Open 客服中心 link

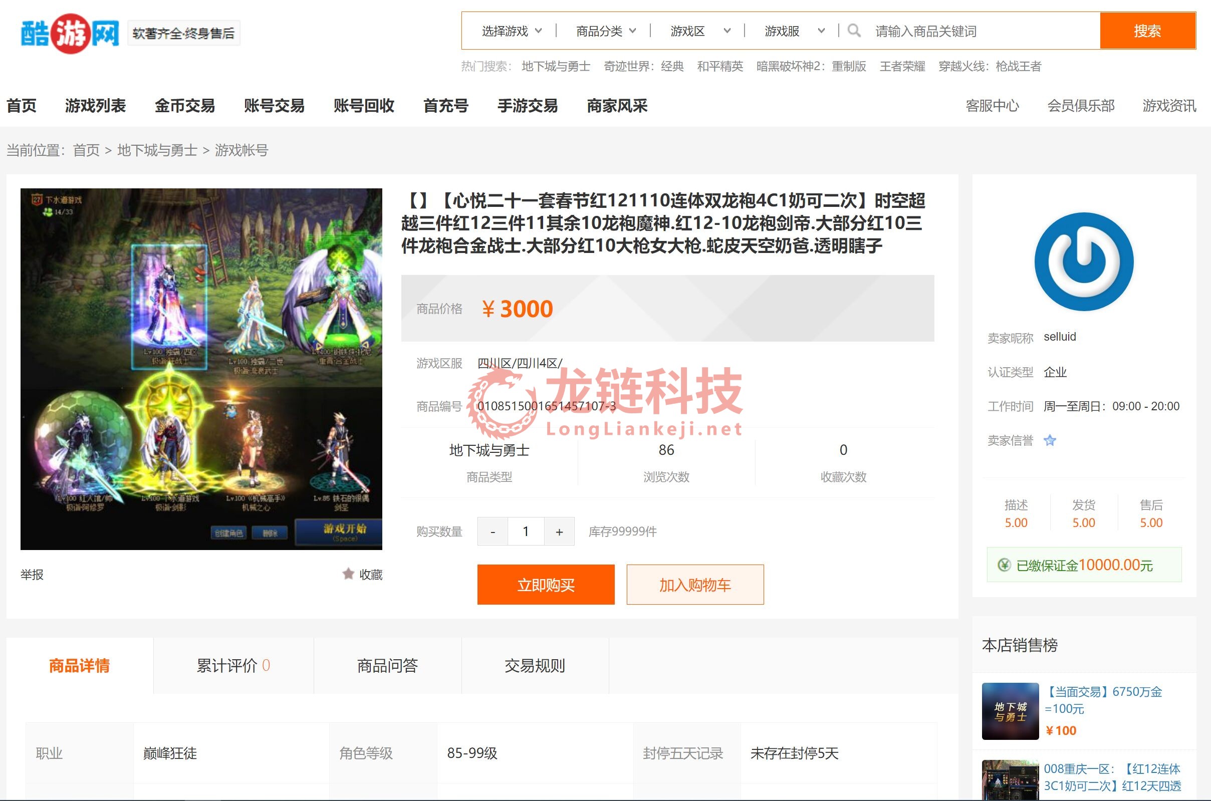tap(993, 106)
